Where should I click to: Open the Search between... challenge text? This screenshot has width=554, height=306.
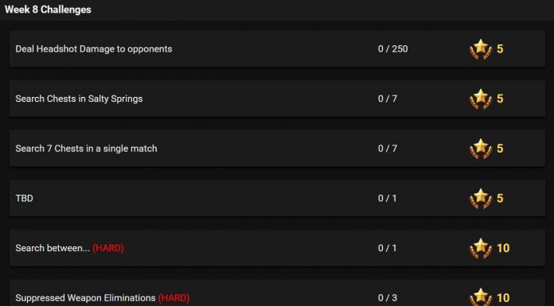(x=53, y=248)
